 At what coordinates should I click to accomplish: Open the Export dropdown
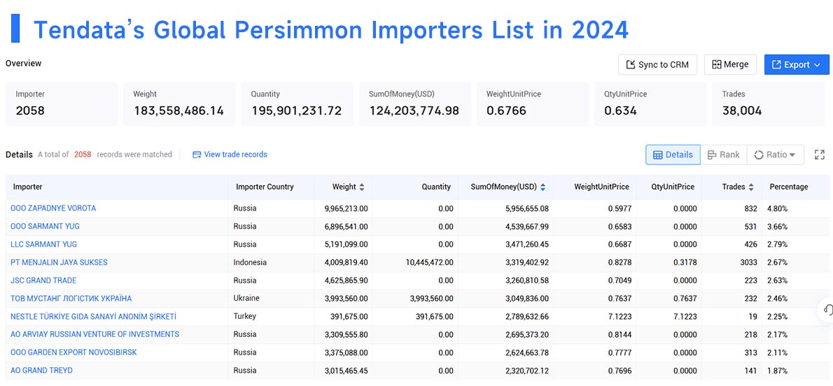797,65
